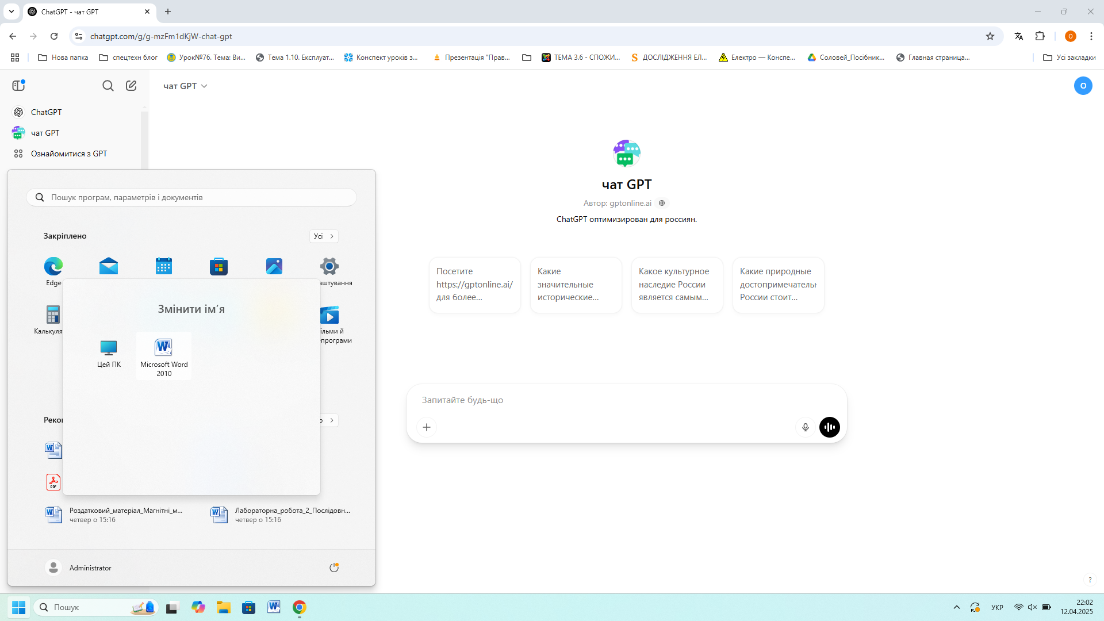Viewport: 1104px width, 621px height.
Task: Open the Administrator account menu
Action: [79, 568]
